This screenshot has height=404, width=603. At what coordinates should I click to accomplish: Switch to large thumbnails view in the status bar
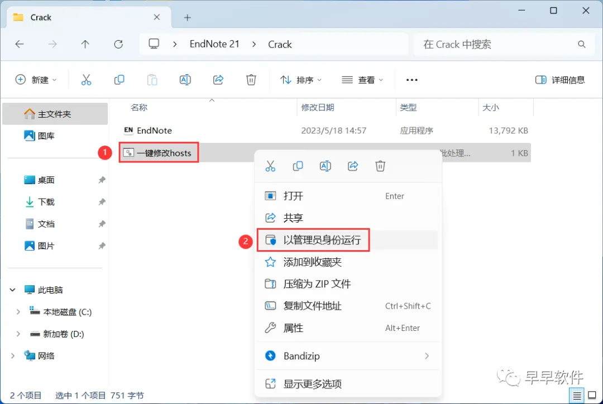point(592,395)
